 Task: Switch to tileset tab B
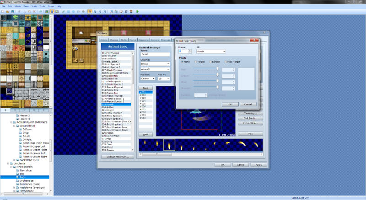(x=15, y=110)
